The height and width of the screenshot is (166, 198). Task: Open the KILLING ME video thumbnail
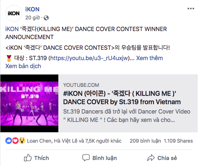pos(29,103)
